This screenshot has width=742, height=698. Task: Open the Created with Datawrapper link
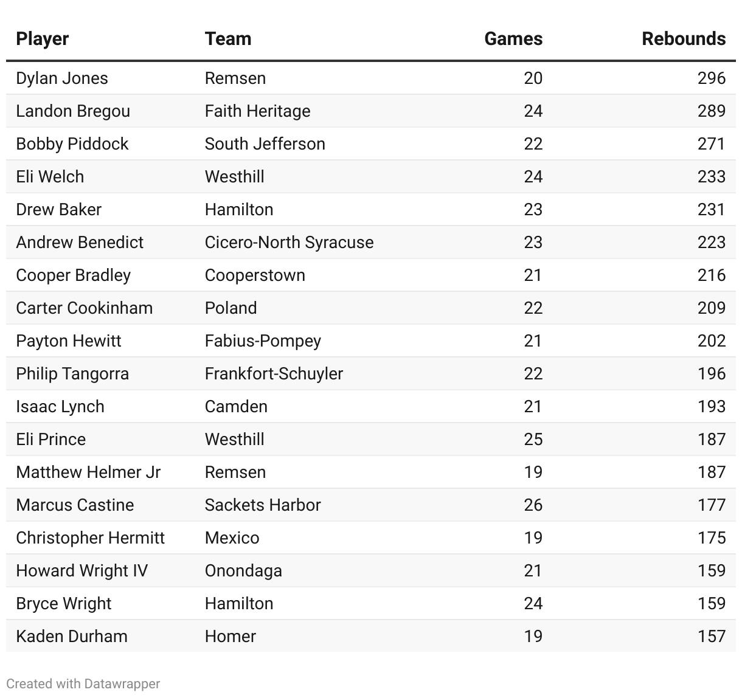click(83, 683)
